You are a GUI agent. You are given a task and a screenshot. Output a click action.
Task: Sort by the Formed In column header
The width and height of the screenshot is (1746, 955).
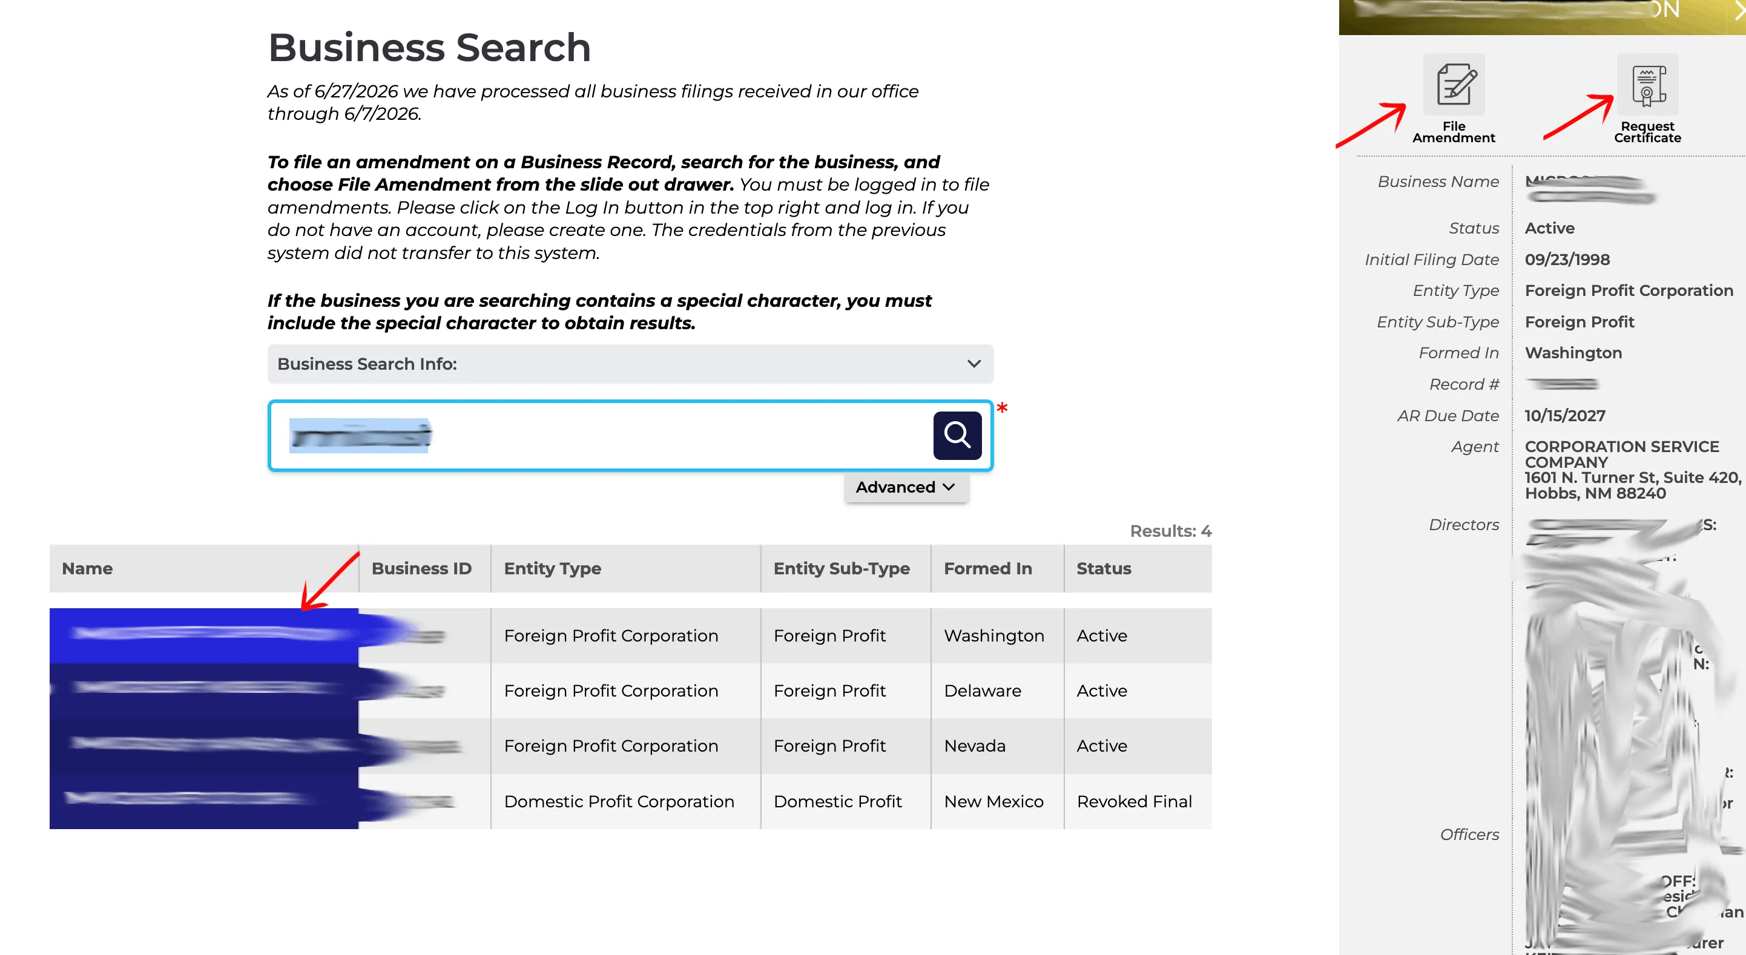pos(997,569)
